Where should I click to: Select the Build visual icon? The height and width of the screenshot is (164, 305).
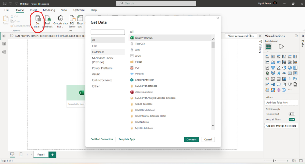(x=268, y=47)
